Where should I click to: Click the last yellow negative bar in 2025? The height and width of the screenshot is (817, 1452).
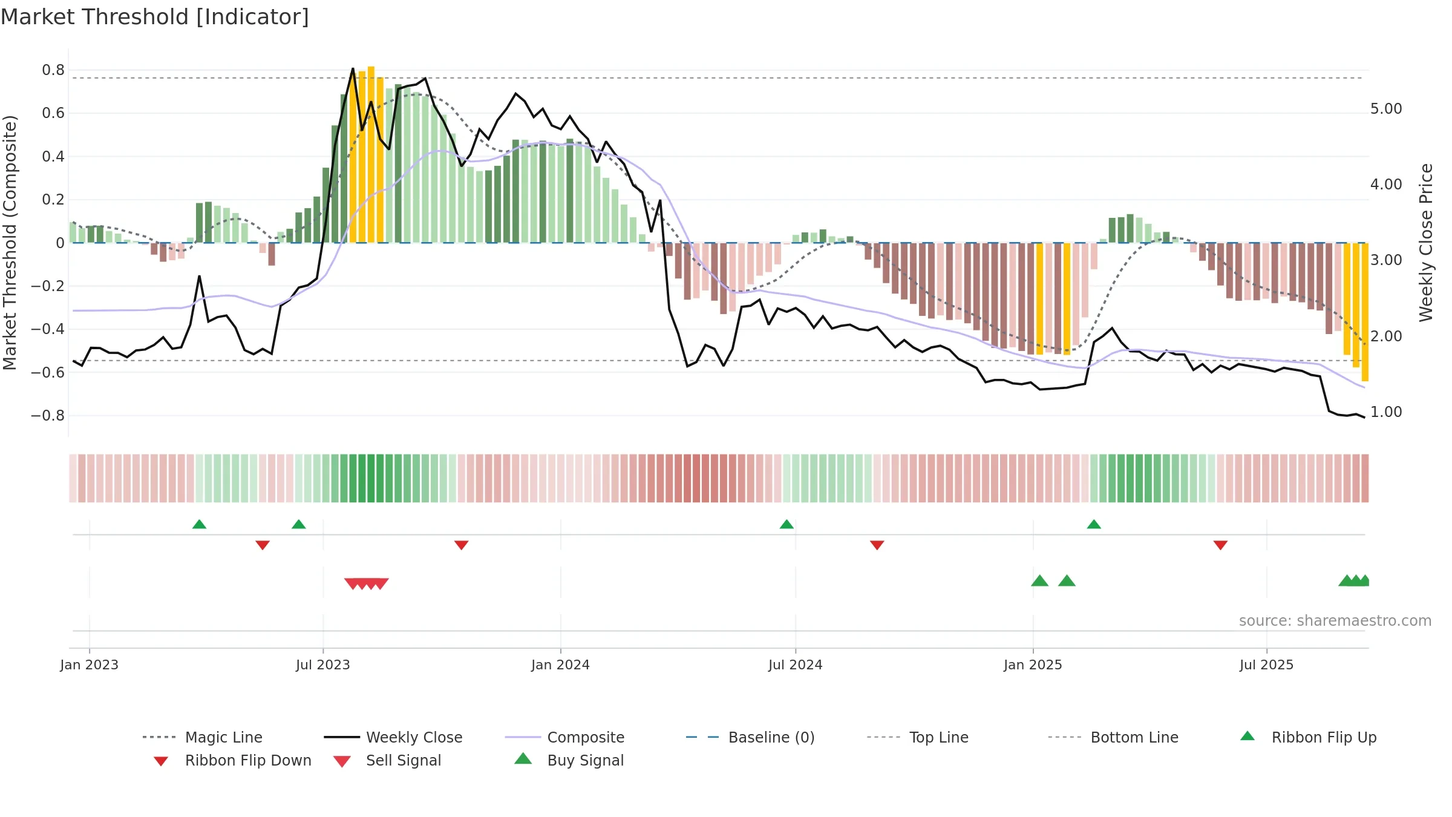tap(1365, 312)
